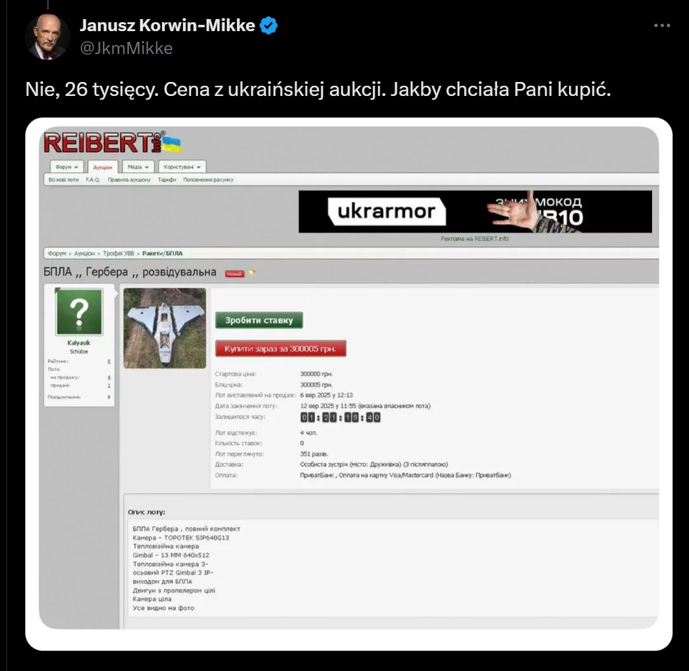Click the blue verified badge
The image size is (689, 671).
pyautogui.click(x=269, y=25)
